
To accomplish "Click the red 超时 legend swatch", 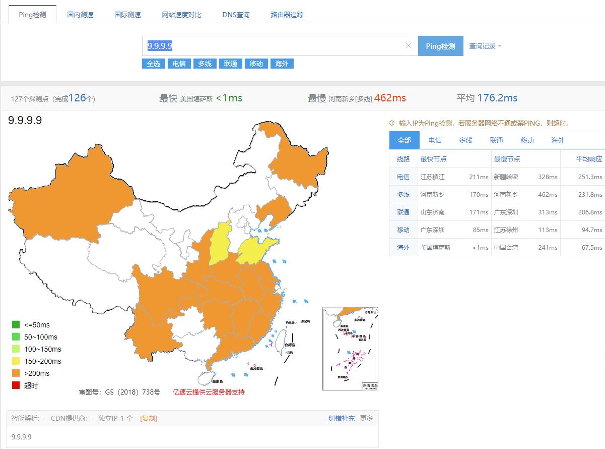I will pyautogui.click(x=16, y=385).
